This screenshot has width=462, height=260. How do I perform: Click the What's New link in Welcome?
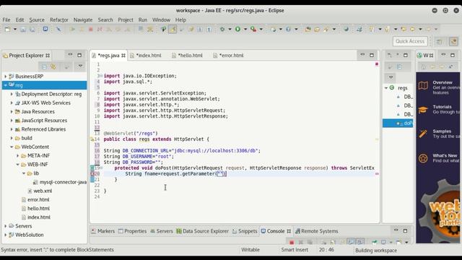445,155
